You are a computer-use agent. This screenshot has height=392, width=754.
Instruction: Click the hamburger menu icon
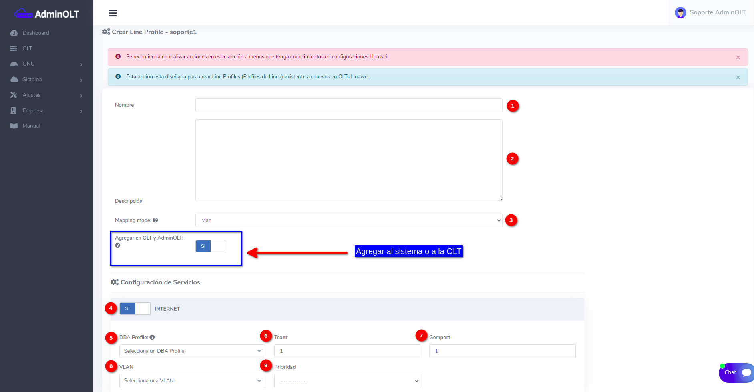point(113,13)
